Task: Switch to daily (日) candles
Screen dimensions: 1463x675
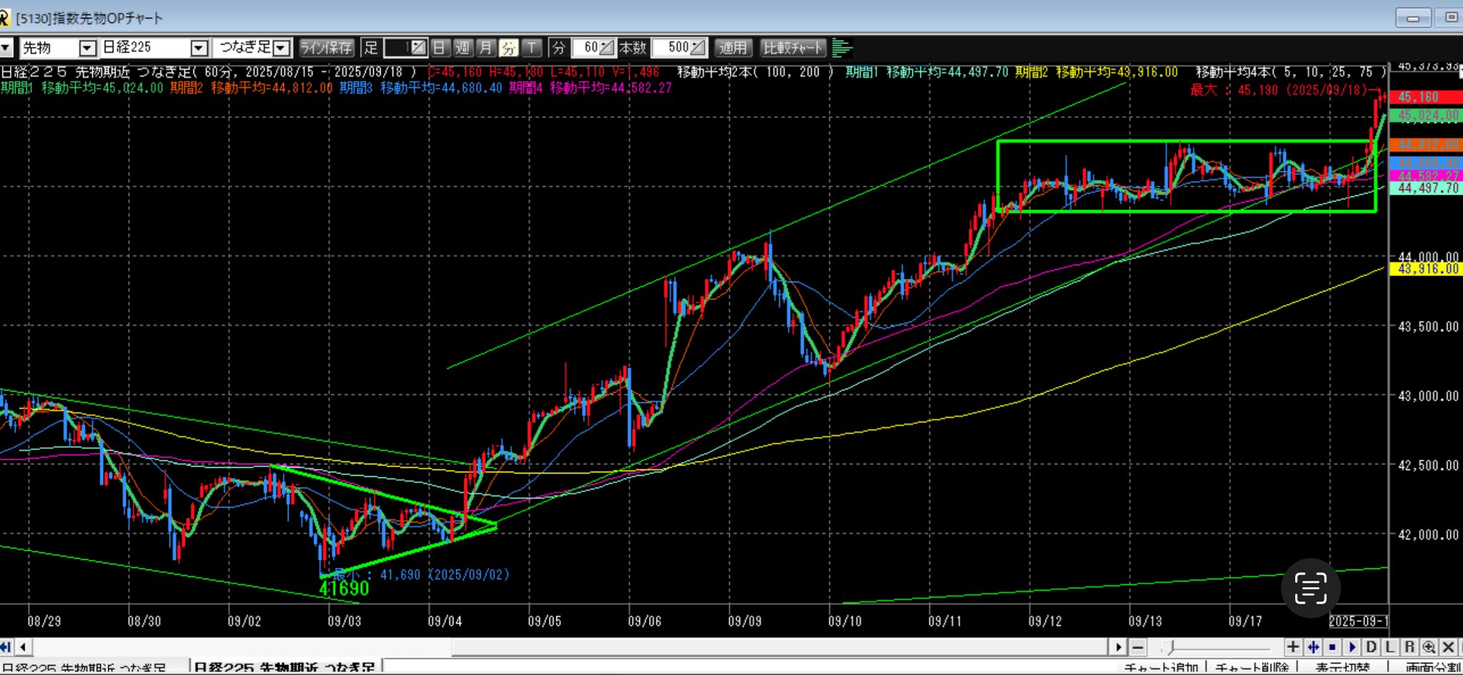Action: click(439, 48)
